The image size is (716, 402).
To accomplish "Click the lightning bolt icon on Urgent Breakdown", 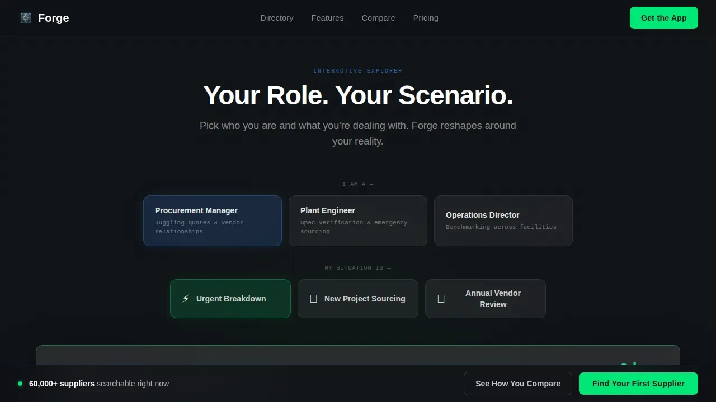I will click(186, 299).
